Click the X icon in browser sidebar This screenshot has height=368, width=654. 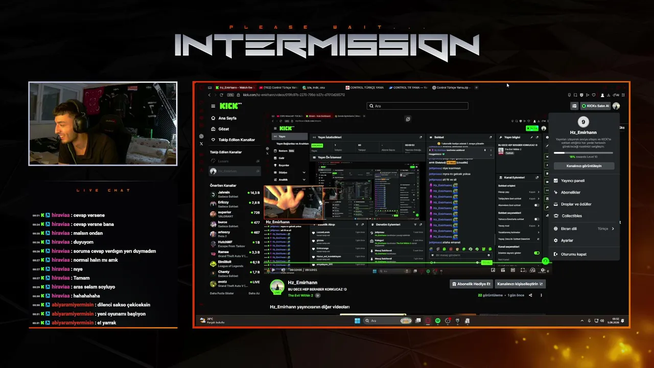pyautogui.click(x=201, y=144)
